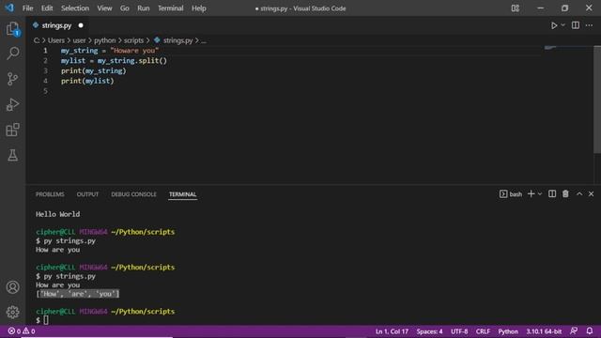Open the Manage gear settings
This screenshot has width=601, height=338.
pos(12,312)
